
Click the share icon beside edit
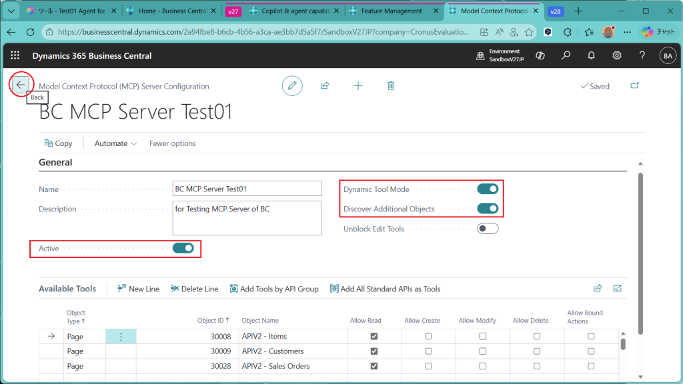(x=325, y=86)
